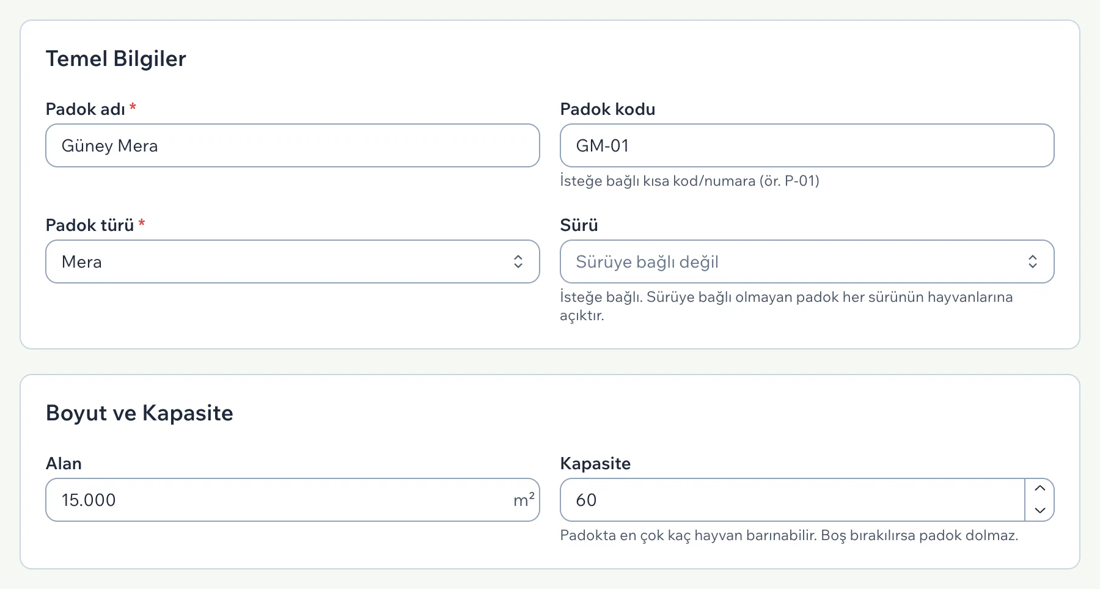Click the Sürü label
This screenshot has height=589, width=1100.
coord(579,225)
